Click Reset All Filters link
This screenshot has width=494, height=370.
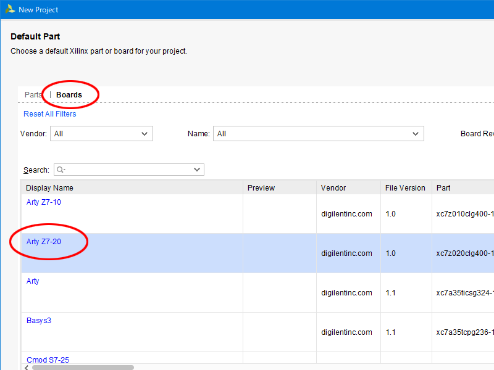coord(50,114)
